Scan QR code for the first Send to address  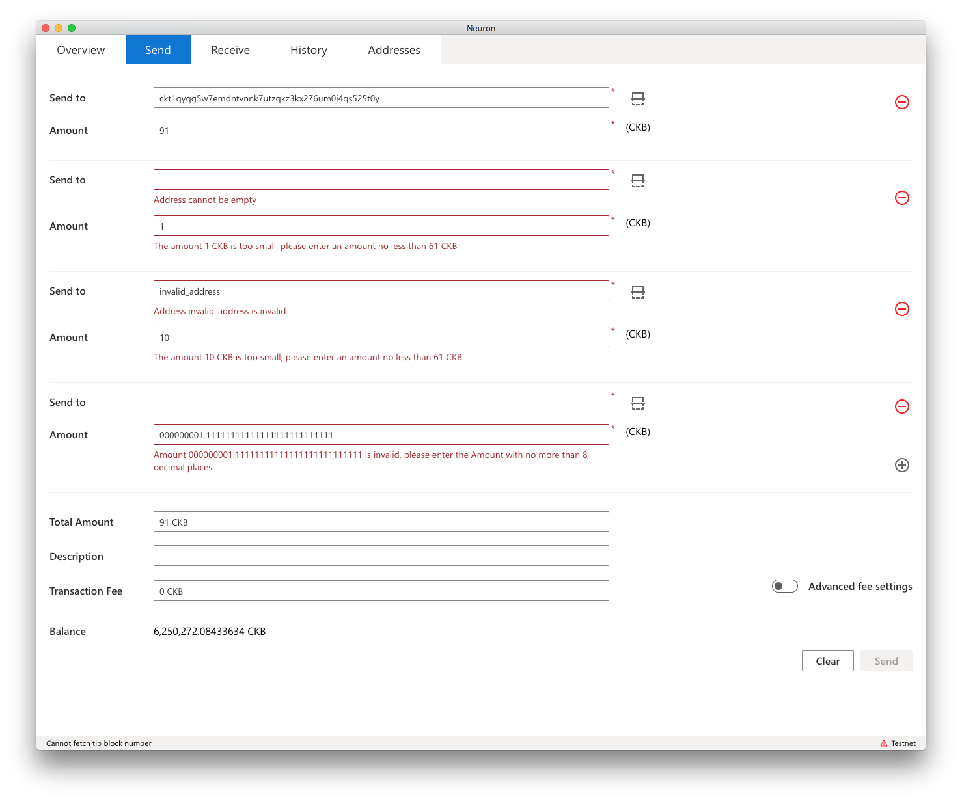point(638,99)
